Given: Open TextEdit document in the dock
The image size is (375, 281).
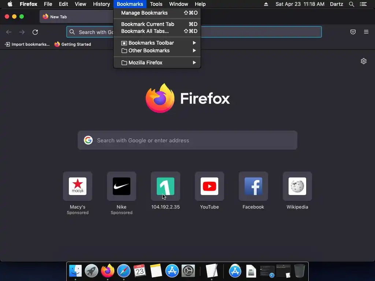Looking at the screenshot, I should 212,271.
